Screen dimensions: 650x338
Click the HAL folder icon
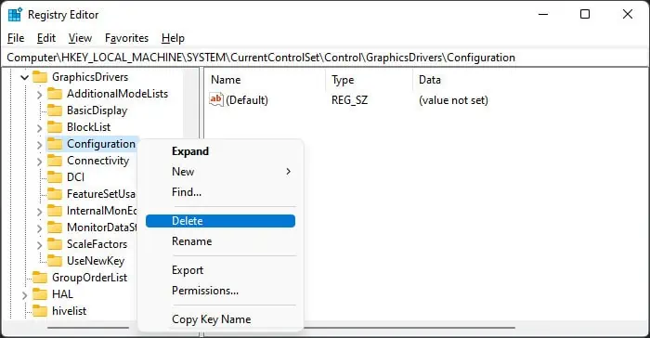pos(40,294)
